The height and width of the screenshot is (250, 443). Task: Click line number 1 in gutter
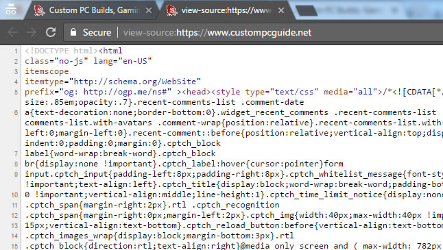(x=16, y=51)
